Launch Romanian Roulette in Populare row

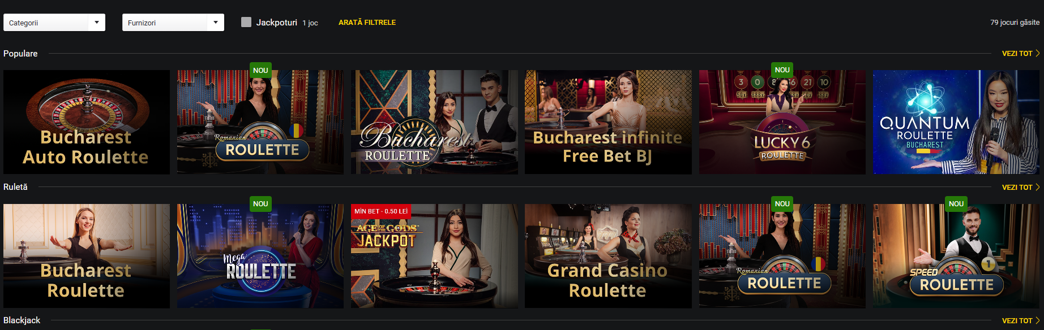[260, 122]
